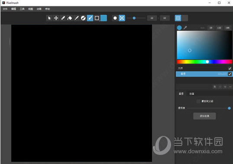233x164 pixels.
Task: Click the blue current color swatch in toolbar
Action: (104, 18)
